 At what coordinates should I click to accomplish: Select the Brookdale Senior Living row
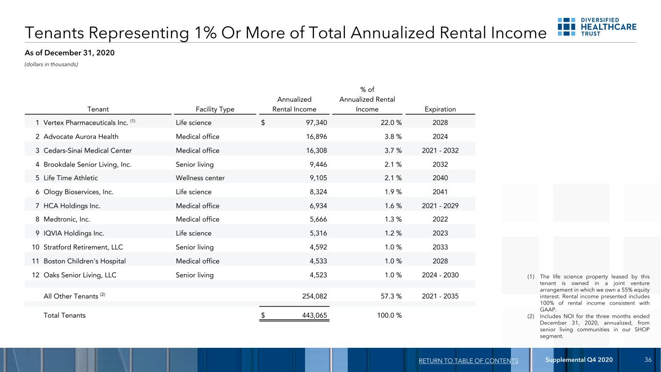coord(250,164)
